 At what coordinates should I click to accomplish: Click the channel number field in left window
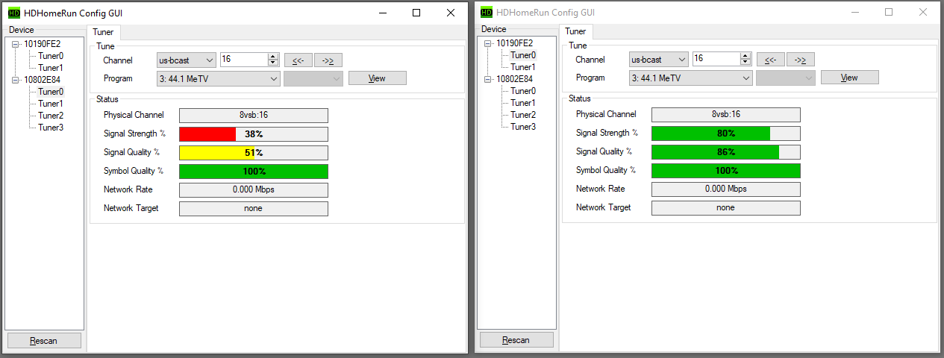(245, 60)
